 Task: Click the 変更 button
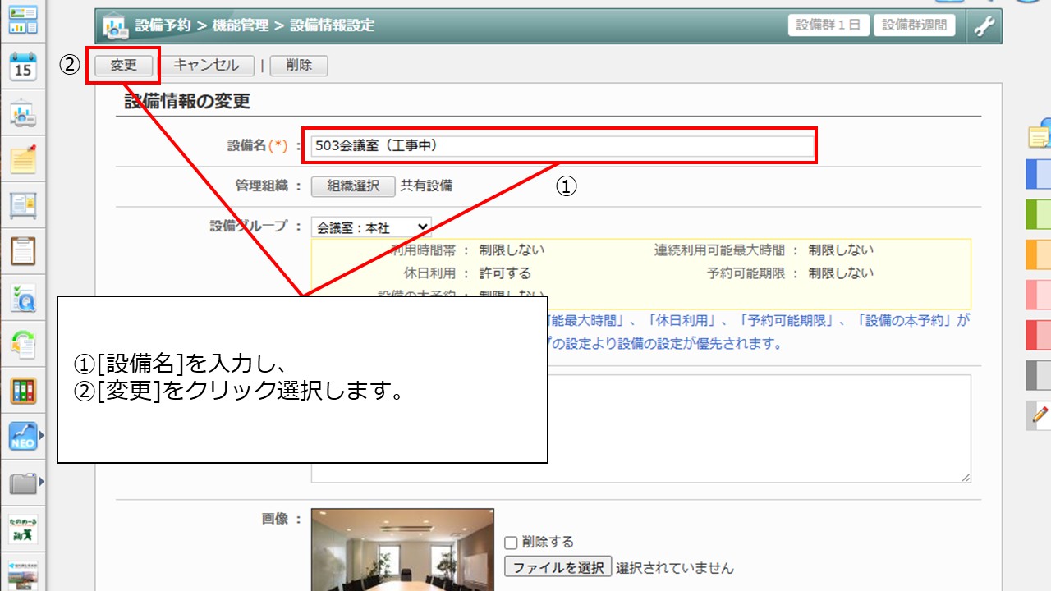pos(123,66)
